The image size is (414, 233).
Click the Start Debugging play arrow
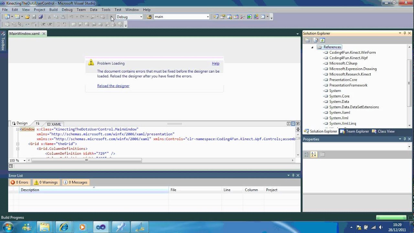(x=112, y=17)
